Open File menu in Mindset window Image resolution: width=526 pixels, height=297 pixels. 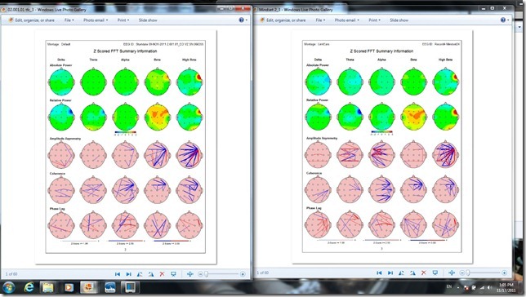point(320,20)
